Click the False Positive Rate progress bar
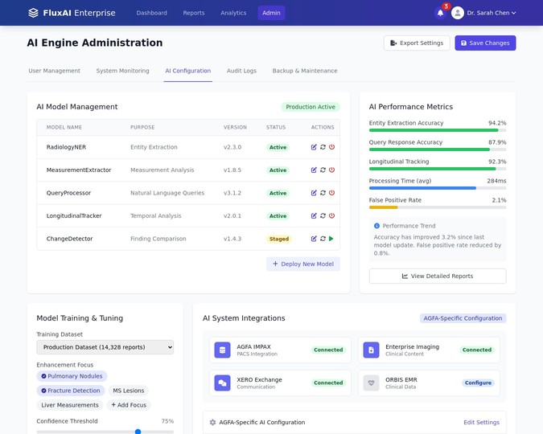 (x=438, y=207)
